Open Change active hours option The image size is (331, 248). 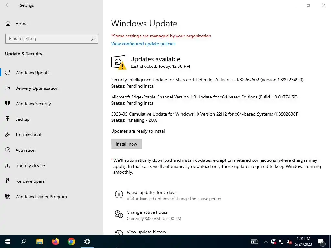(x=147, y=212)
